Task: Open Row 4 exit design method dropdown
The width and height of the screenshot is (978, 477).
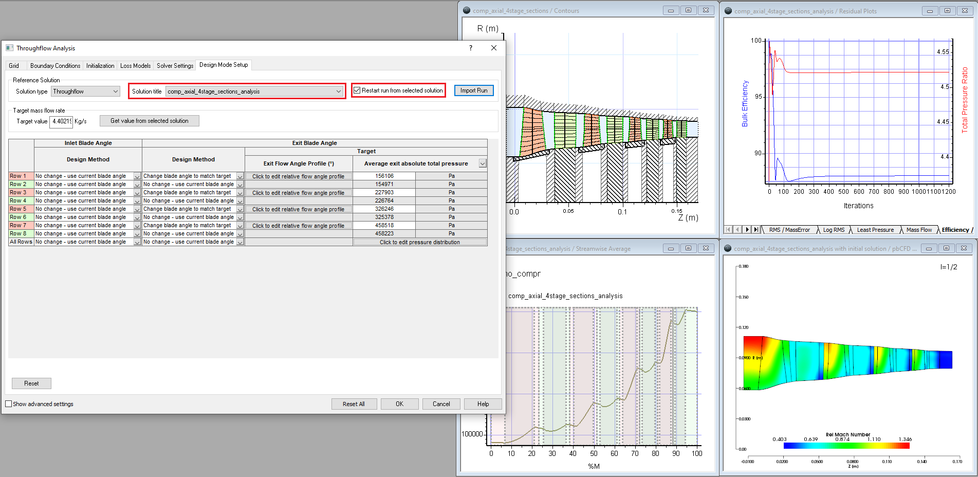Action: point(240,201)
